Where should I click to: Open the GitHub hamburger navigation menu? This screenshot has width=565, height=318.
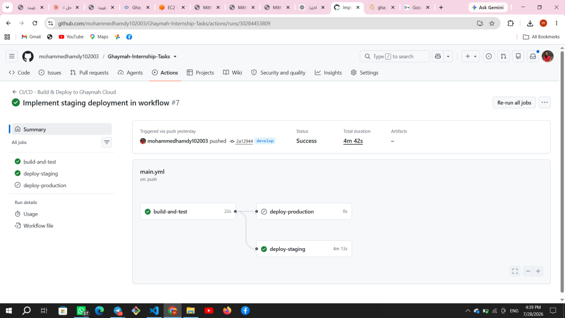[x=12, y=57]
